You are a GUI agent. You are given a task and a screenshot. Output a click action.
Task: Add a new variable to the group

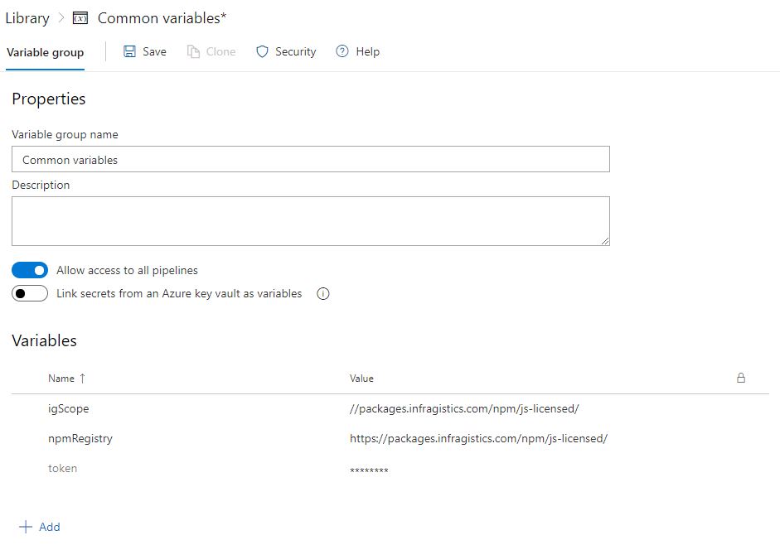(41, 527)
